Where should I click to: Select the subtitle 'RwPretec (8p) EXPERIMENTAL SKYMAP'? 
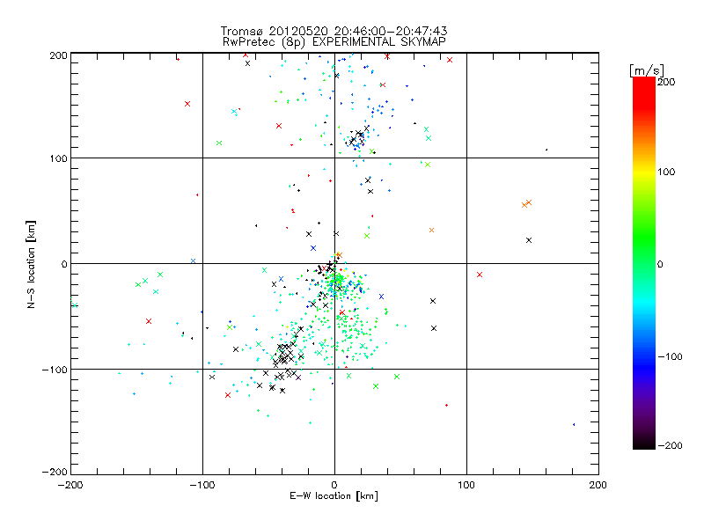[x=334, y=41]
